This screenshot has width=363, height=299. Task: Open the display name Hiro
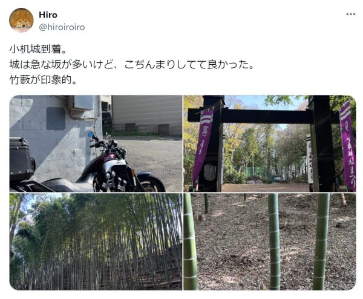tap(48, 15)
